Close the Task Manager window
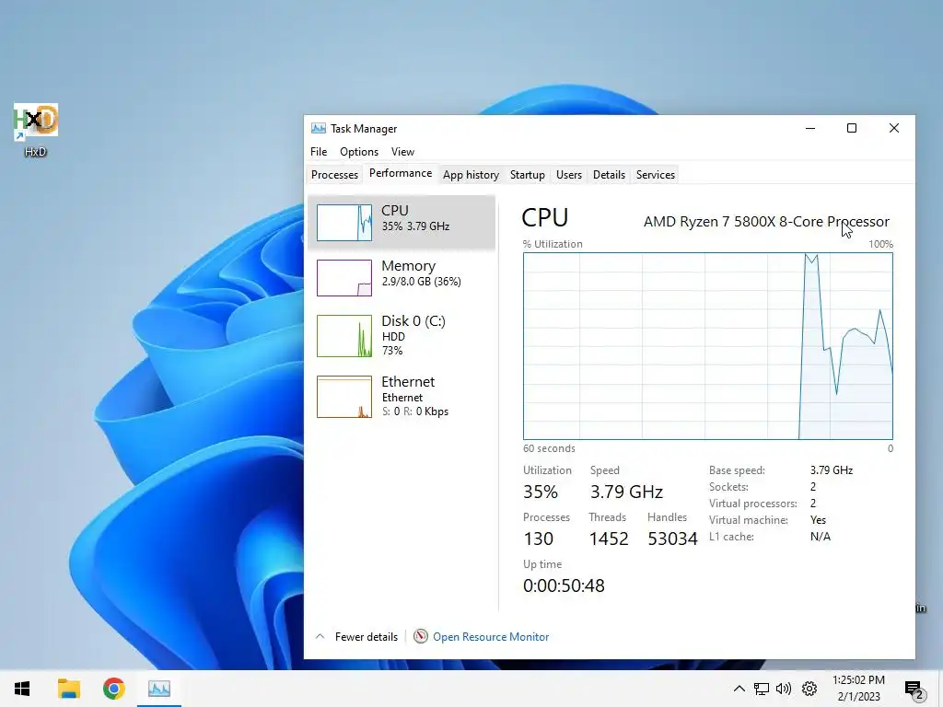Viewport: 943px width, 707px height. 894,128
